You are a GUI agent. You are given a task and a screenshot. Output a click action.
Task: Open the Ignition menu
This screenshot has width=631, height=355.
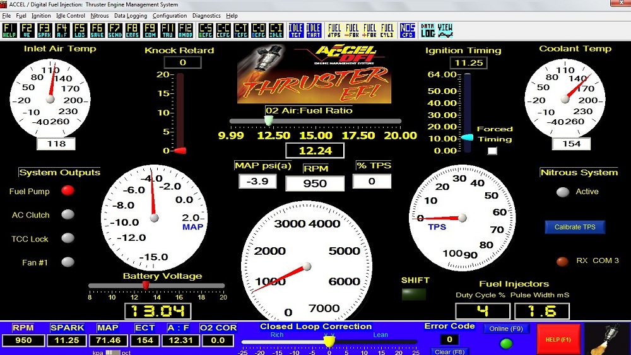click(41, 16)
